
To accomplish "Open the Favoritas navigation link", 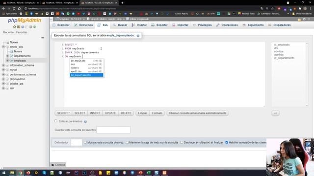I will [x=22, y=32].
